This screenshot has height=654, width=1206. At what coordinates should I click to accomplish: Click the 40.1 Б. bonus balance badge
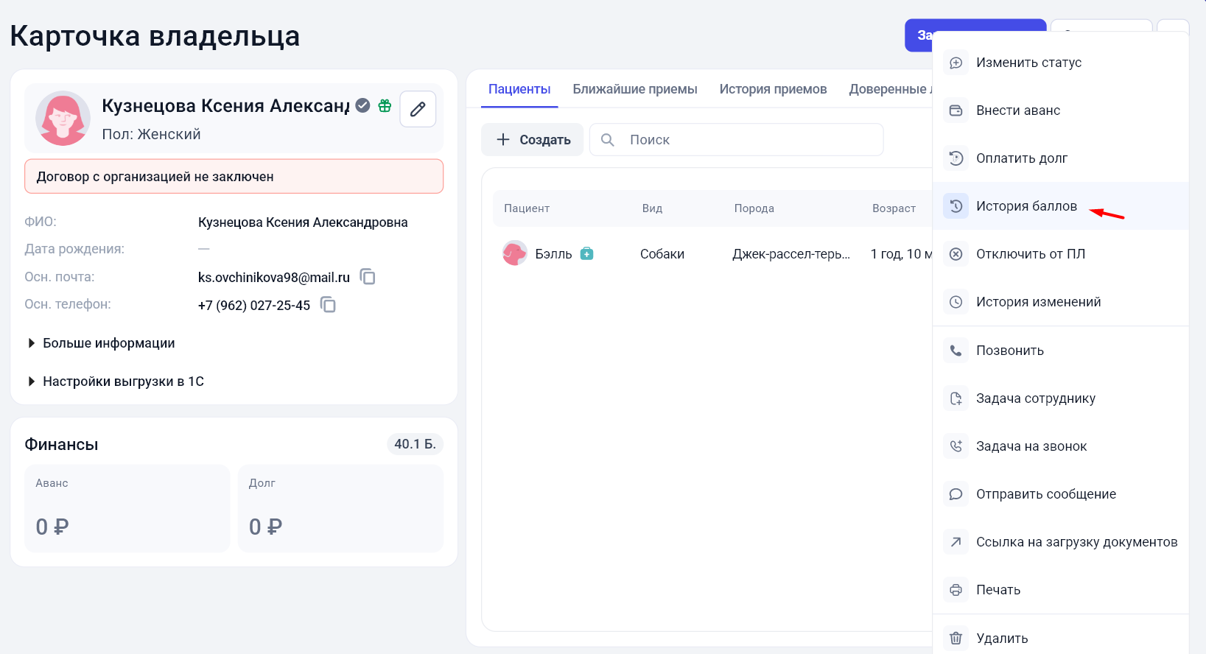tap(415, 444)
